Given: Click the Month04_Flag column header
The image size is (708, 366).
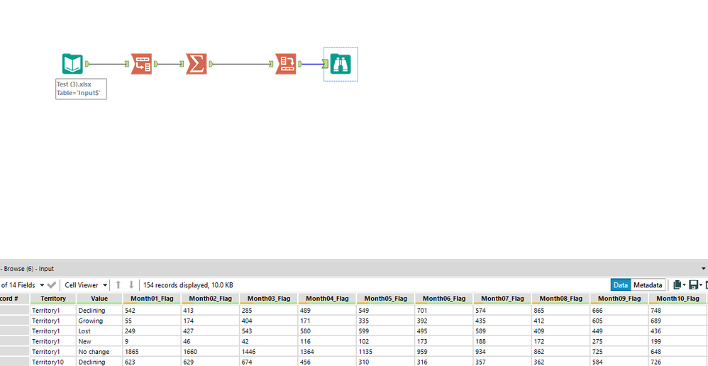Looking at the screenshot, I should 327,299.
